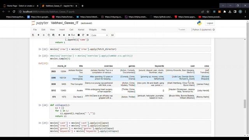Screen dimensions: 249x140
Task: Restart the kernel icon
Action: tap(83, 35)
